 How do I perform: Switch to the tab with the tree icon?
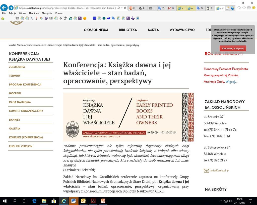click(x=211, y=8)
